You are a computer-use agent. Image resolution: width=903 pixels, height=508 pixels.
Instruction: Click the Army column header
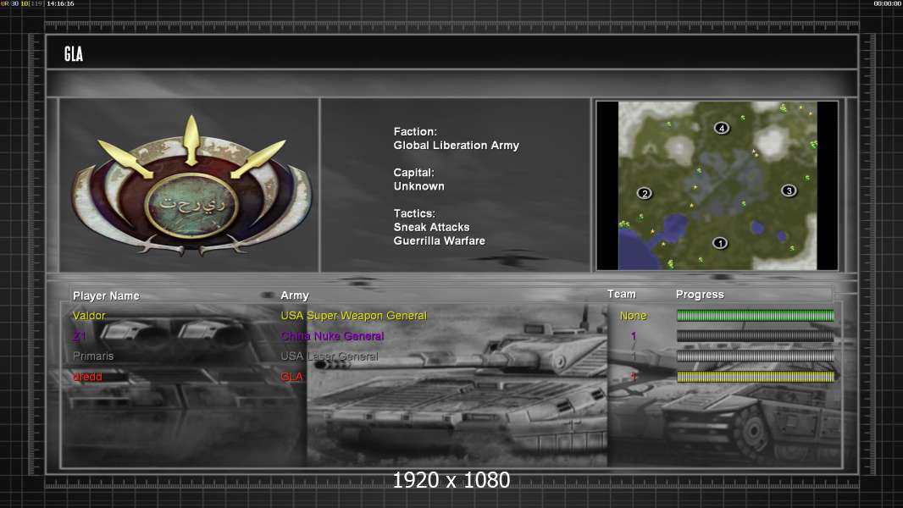(295, 295)
